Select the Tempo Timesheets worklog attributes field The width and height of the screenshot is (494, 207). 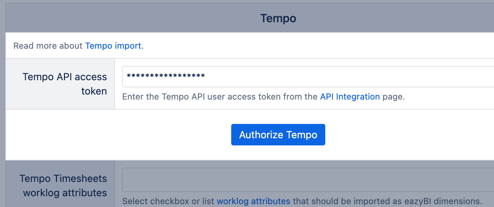(x=308, y=180)
